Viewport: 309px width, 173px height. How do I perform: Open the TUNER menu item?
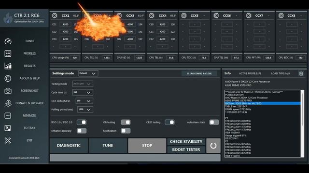pyautogui.click(x=30, y=41)
